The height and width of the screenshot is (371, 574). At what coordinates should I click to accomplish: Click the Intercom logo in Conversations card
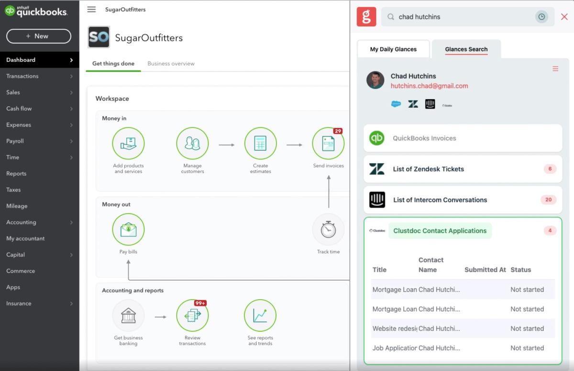pyautogui.click(x=377, y=200)
